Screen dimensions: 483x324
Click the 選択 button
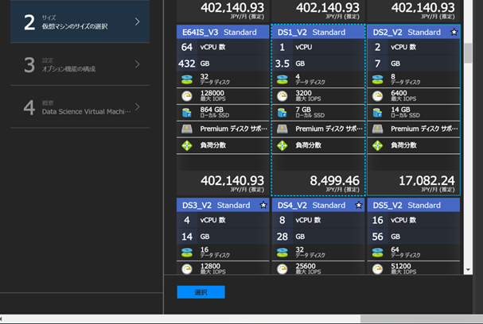click(x=201, y=292)
